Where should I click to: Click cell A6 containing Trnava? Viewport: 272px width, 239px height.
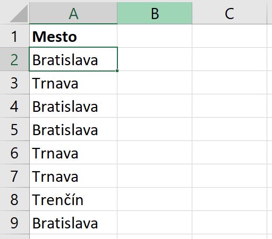73,153
